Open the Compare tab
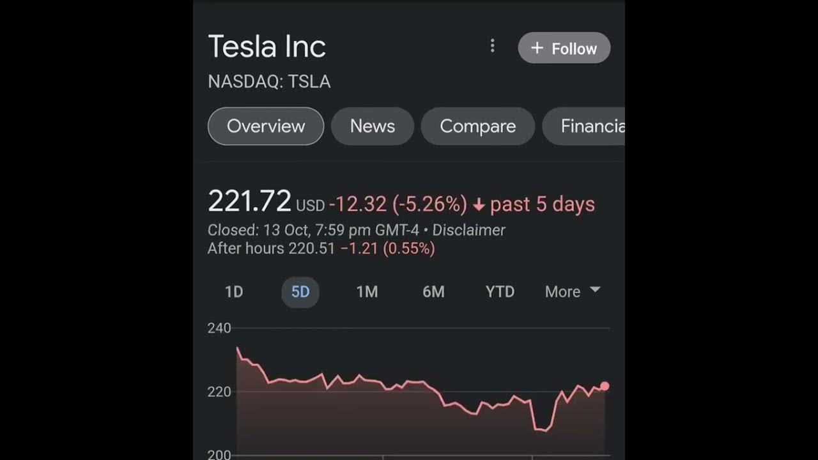 pos(477,126)
